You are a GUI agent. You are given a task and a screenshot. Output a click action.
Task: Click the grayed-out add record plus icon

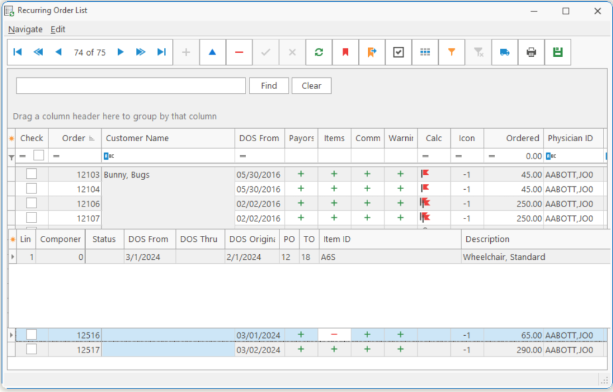click(186, 52)
